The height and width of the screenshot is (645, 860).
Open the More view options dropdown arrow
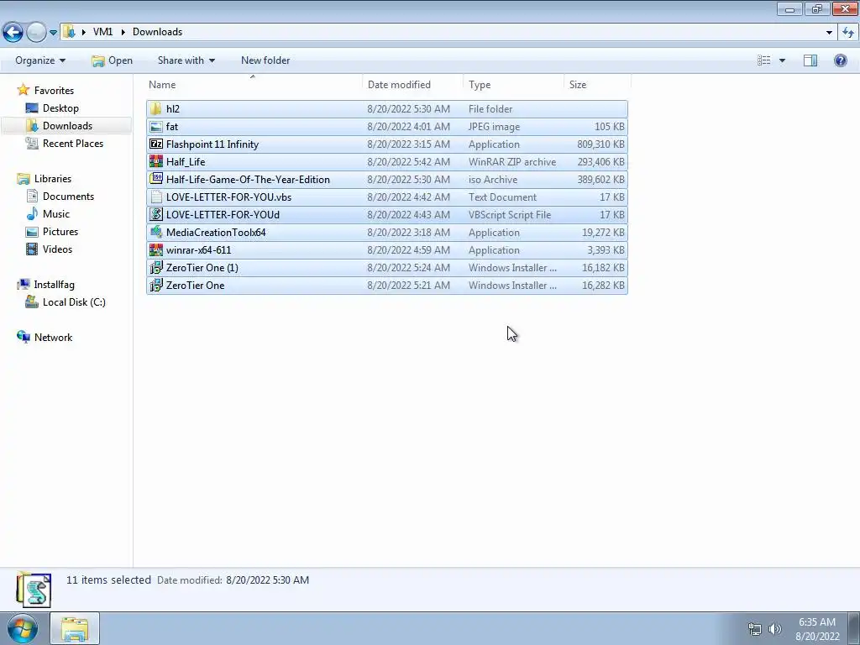click(782, 60)
